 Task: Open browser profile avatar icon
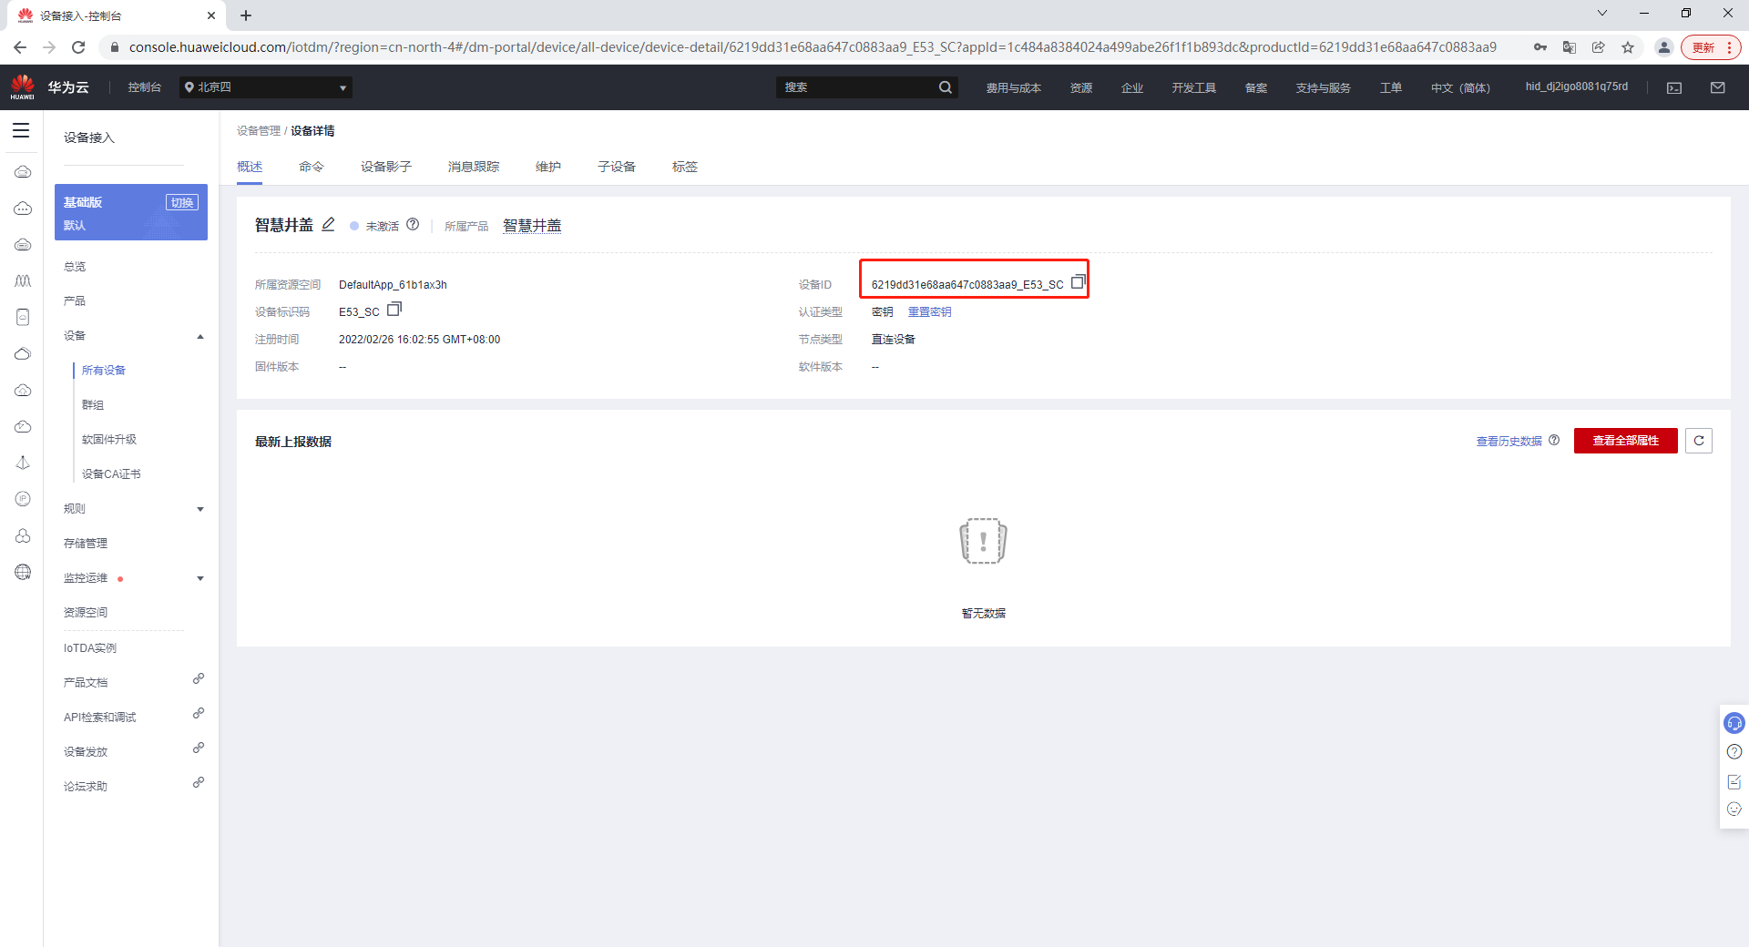(x=1664, y=47)
